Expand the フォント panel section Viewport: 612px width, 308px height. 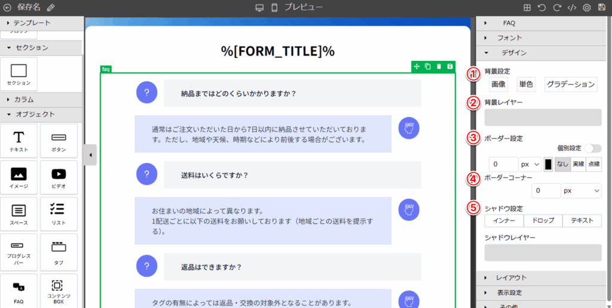coord(509,38)
